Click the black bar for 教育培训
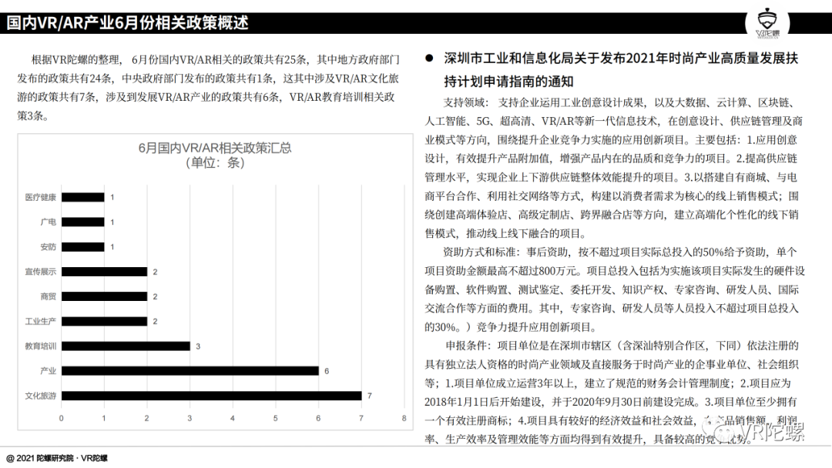Viewport: 832px width, 468px height. (x=126, y=346)
